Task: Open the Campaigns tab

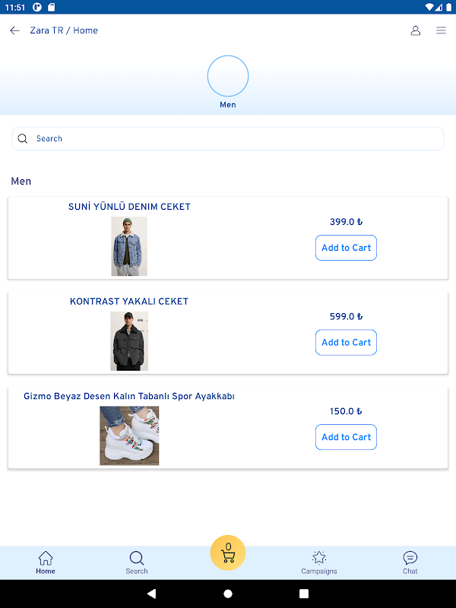Action: pos(319,562)
